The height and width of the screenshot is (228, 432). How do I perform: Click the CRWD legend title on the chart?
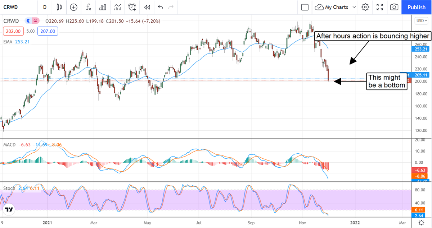click(11, 21)
